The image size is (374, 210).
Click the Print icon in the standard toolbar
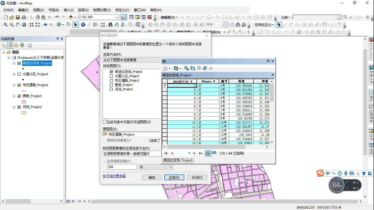point(24,17)
